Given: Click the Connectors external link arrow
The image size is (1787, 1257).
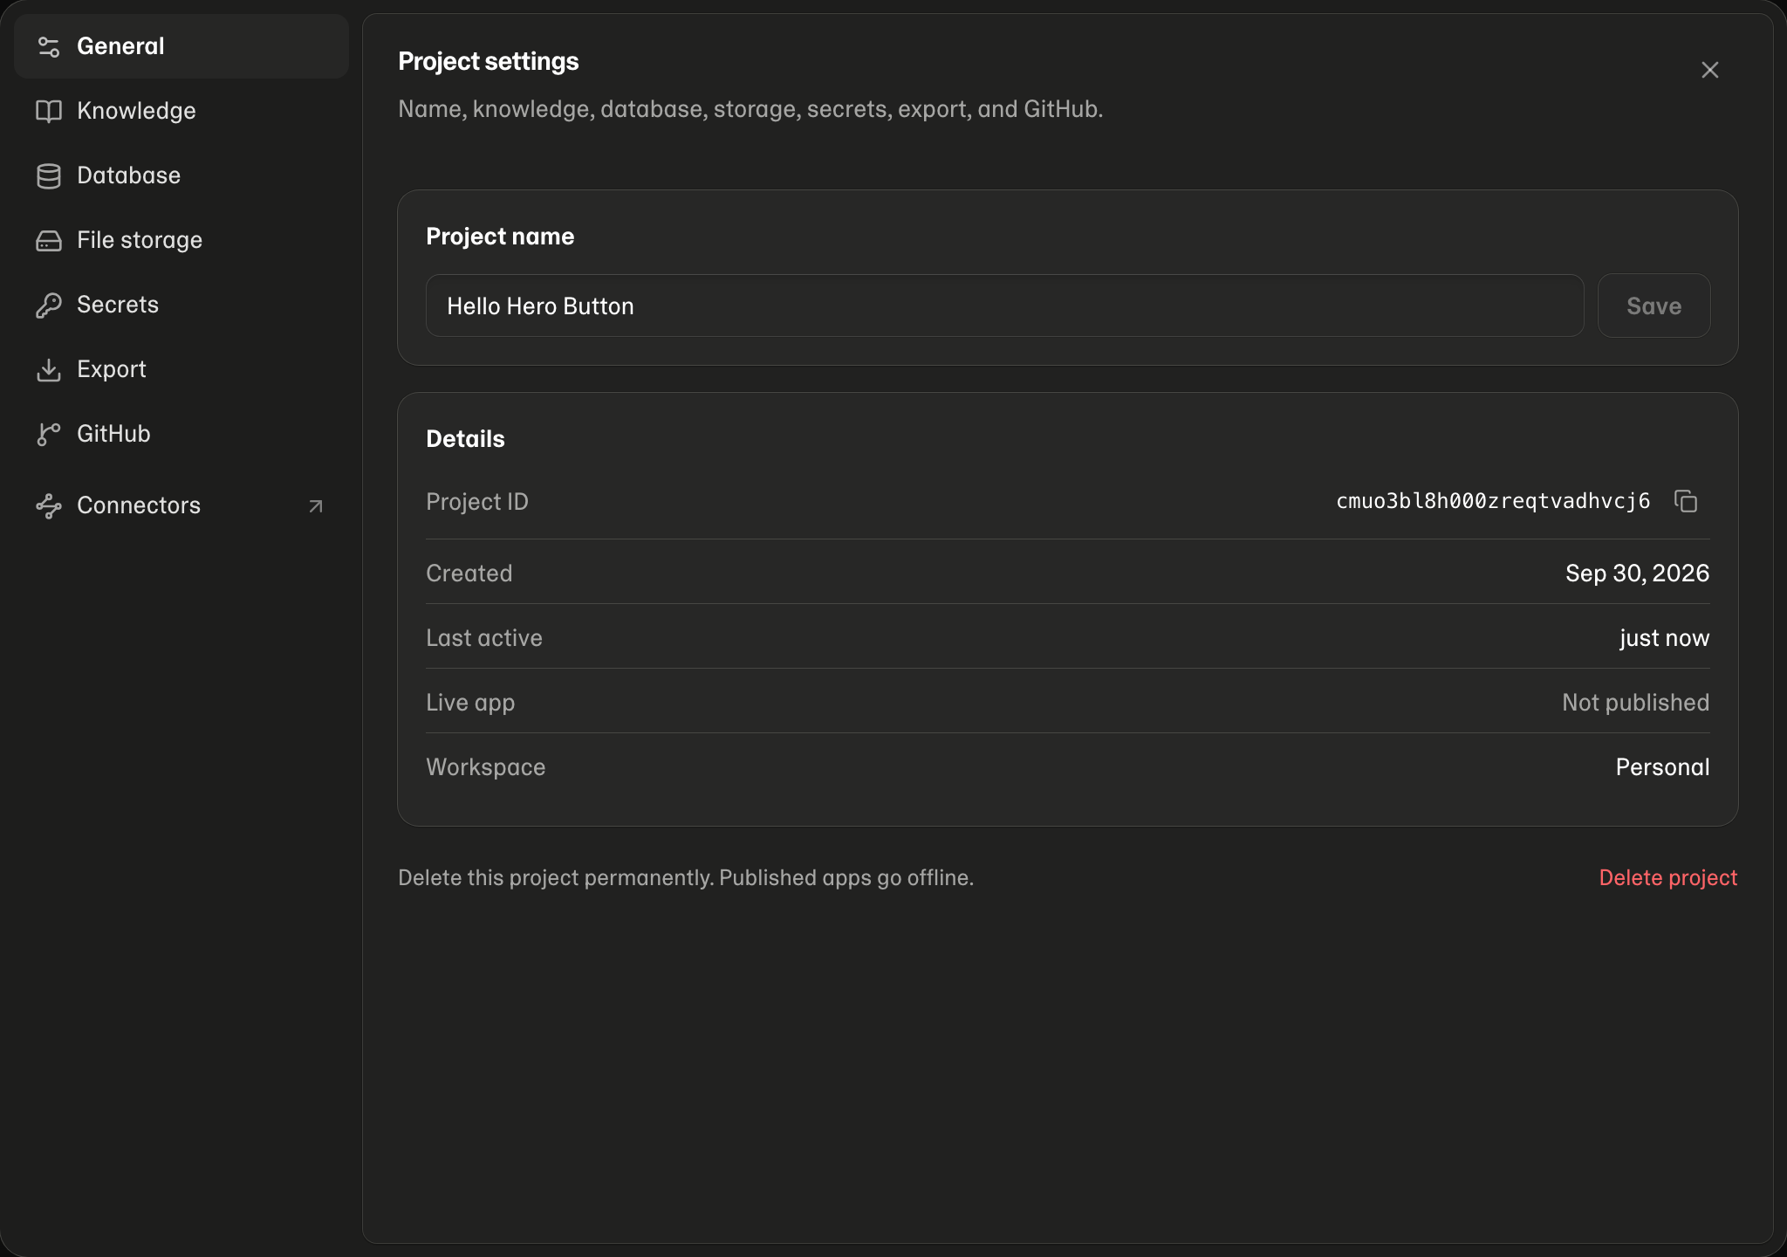Looking at the screenshot, I should [316, 506].
